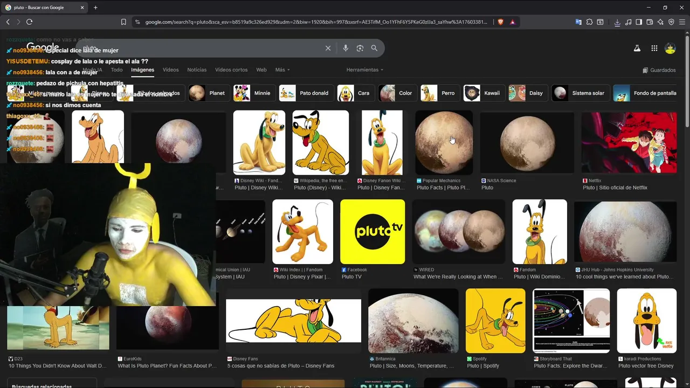690x388 pixels.
Task: Open Popular Mechanics Pluto Facts image
Action: coord(444,143)
